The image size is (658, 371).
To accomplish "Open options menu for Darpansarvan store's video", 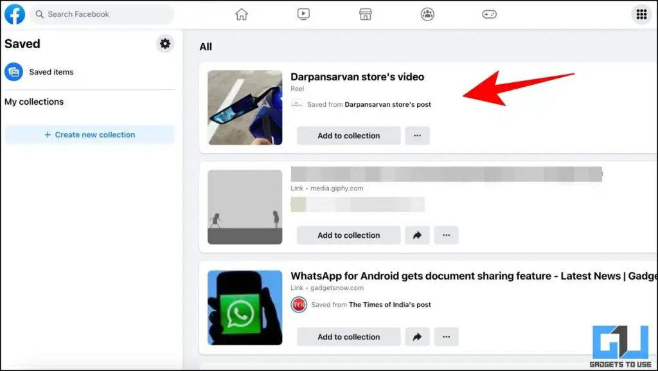I will (x=417, y=136).
